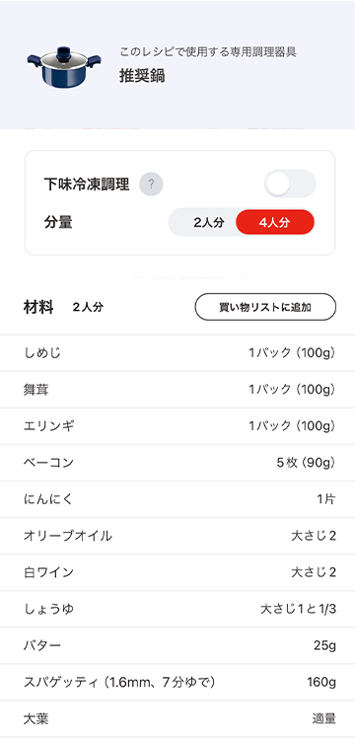Toggle the 下味冷凍調理 switch on
The image size is (355, 740).
click(290, 184)
